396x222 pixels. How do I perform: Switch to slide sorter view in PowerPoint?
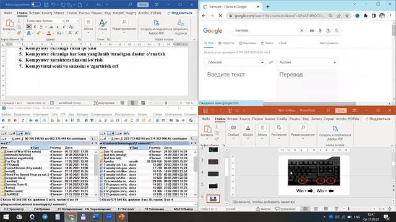[316, 209]
